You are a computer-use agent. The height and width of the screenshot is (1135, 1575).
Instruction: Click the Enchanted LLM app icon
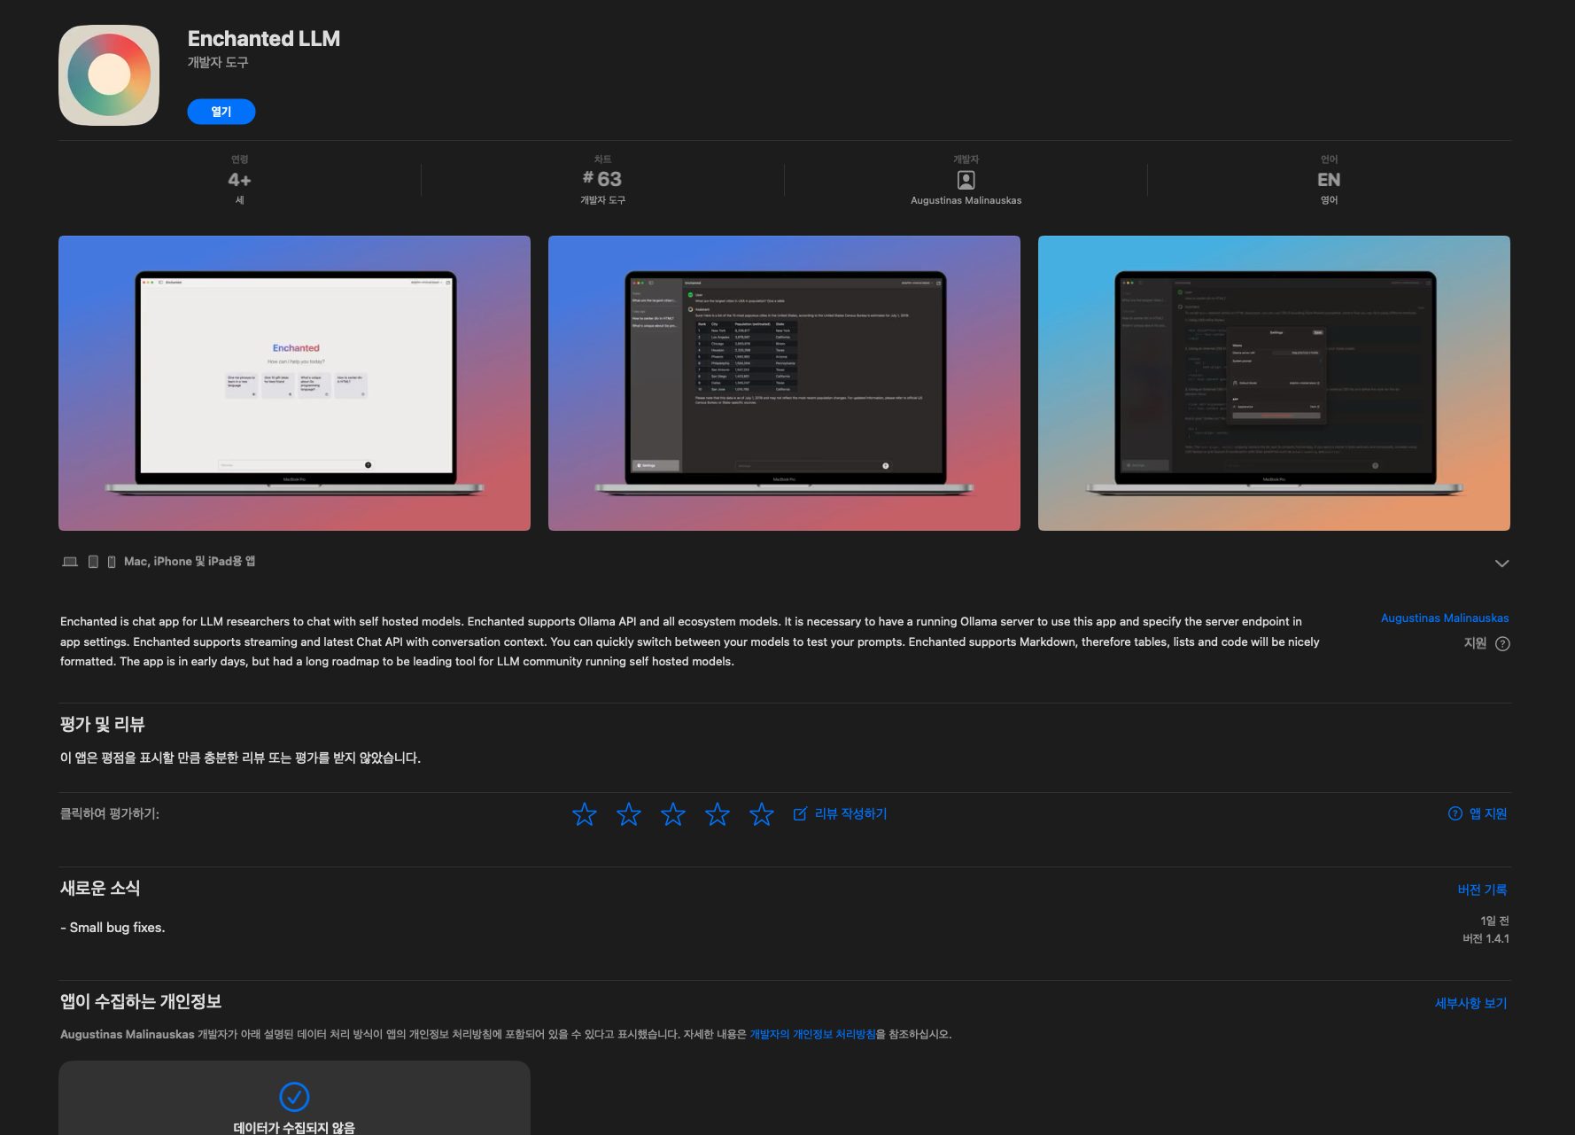(109, 75)
